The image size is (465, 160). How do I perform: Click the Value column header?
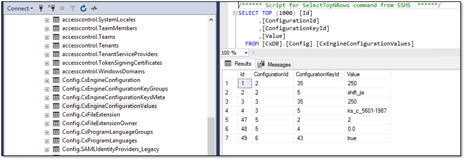click(x=353, y=74)
